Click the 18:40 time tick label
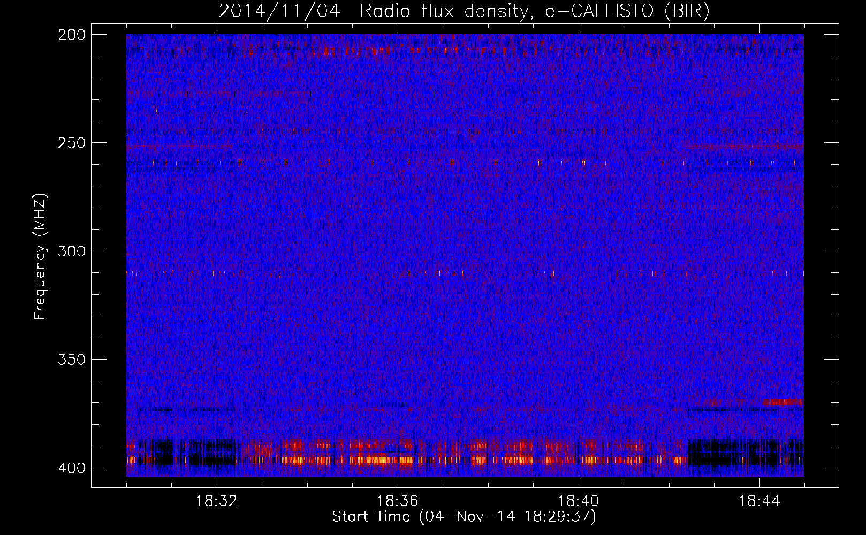The height and width of the screenshot is (535, 866). [x=578, y=501]
